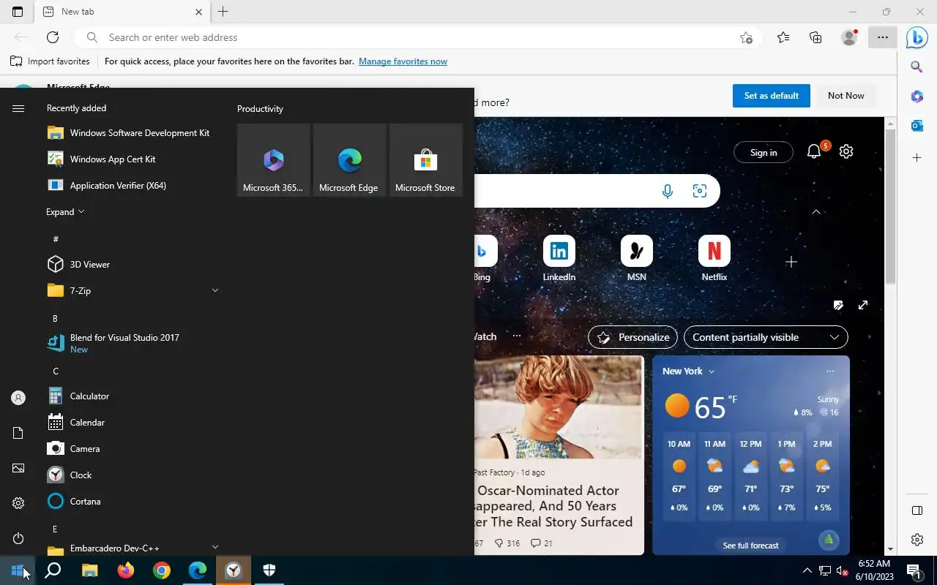Image resolution: width=937 pixels, height=585 pixels.
Task: Launch Windows App Cert Kit
Action: tap(133, 159)
